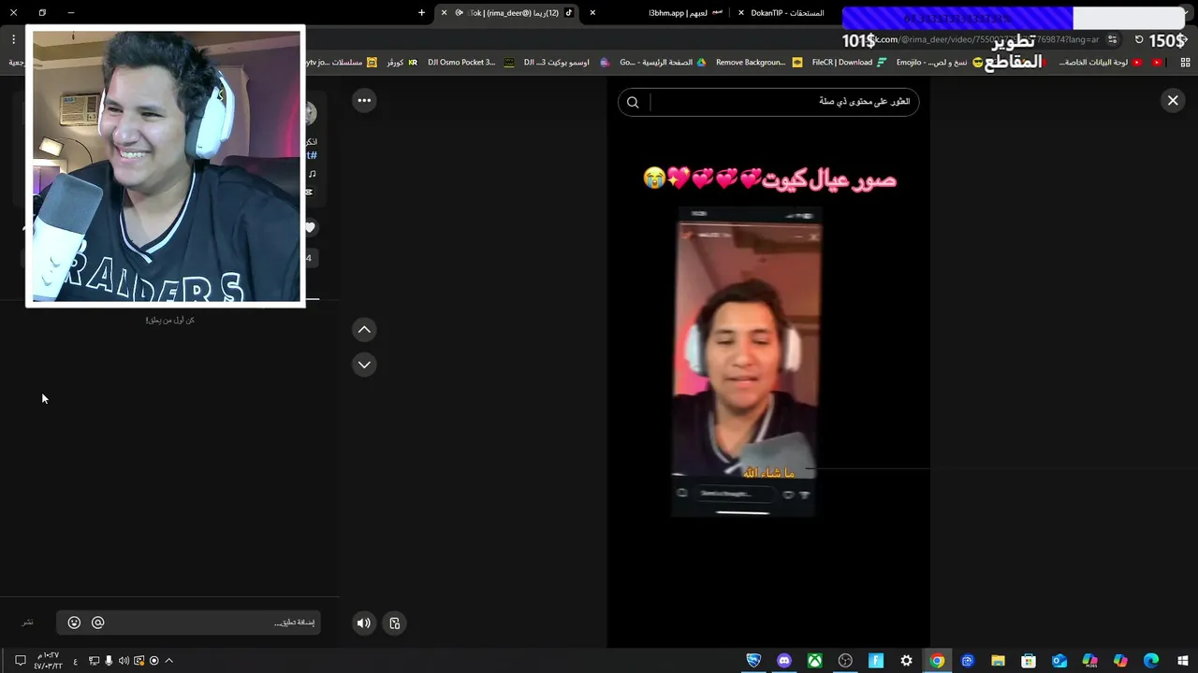Open Discord from taskbar
The width and height of the screenshot is (1198, 673).
pyautogui.click(x=784, y=661)
